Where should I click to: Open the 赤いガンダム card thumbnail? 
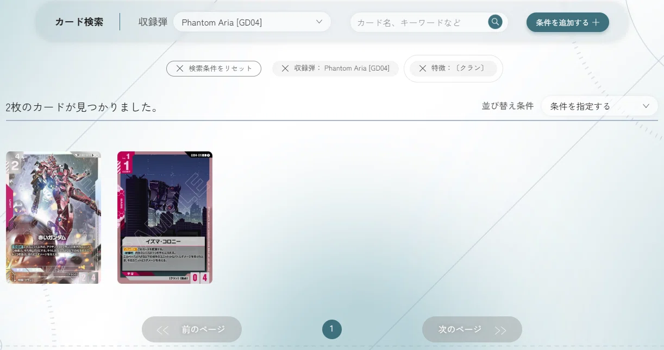(53, 218)
